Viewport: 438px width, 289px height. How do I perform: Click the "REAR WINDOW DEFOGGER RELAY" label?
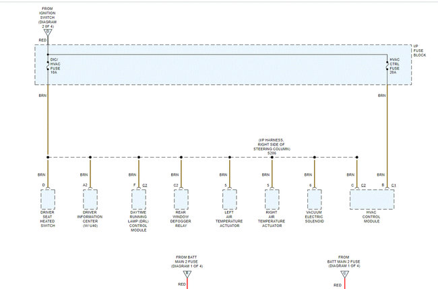(x=181, y=219)
